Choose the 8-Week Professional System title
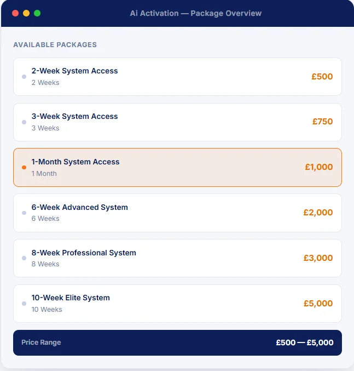The image size is (354, 371). 84,253
